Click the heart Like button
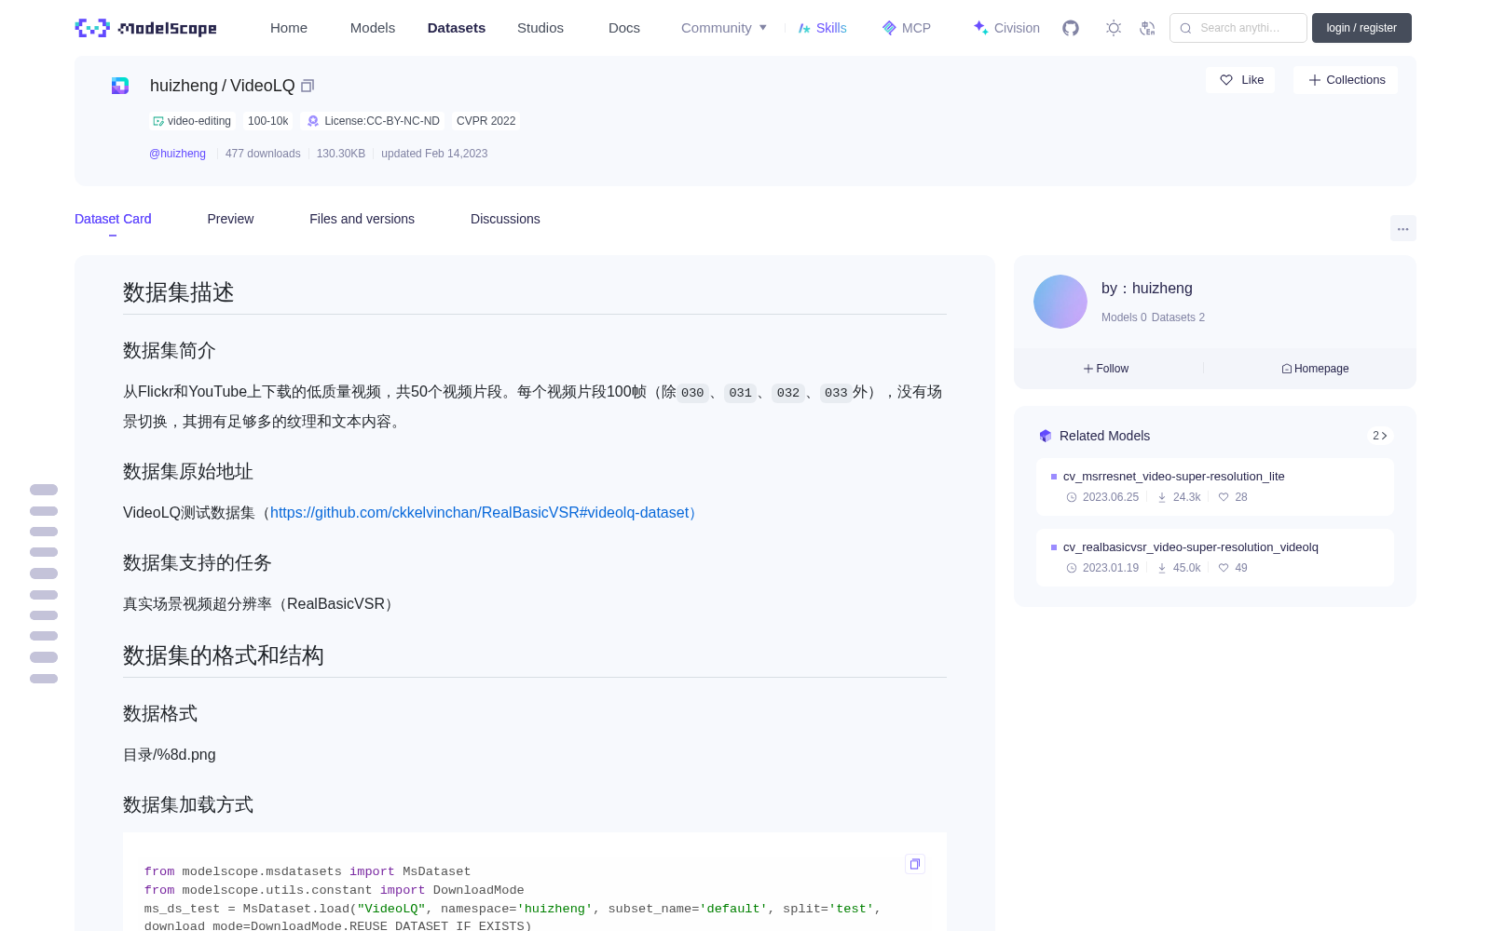The width and height of the screenshot is (1491, 931). [x=1241, y=80]
